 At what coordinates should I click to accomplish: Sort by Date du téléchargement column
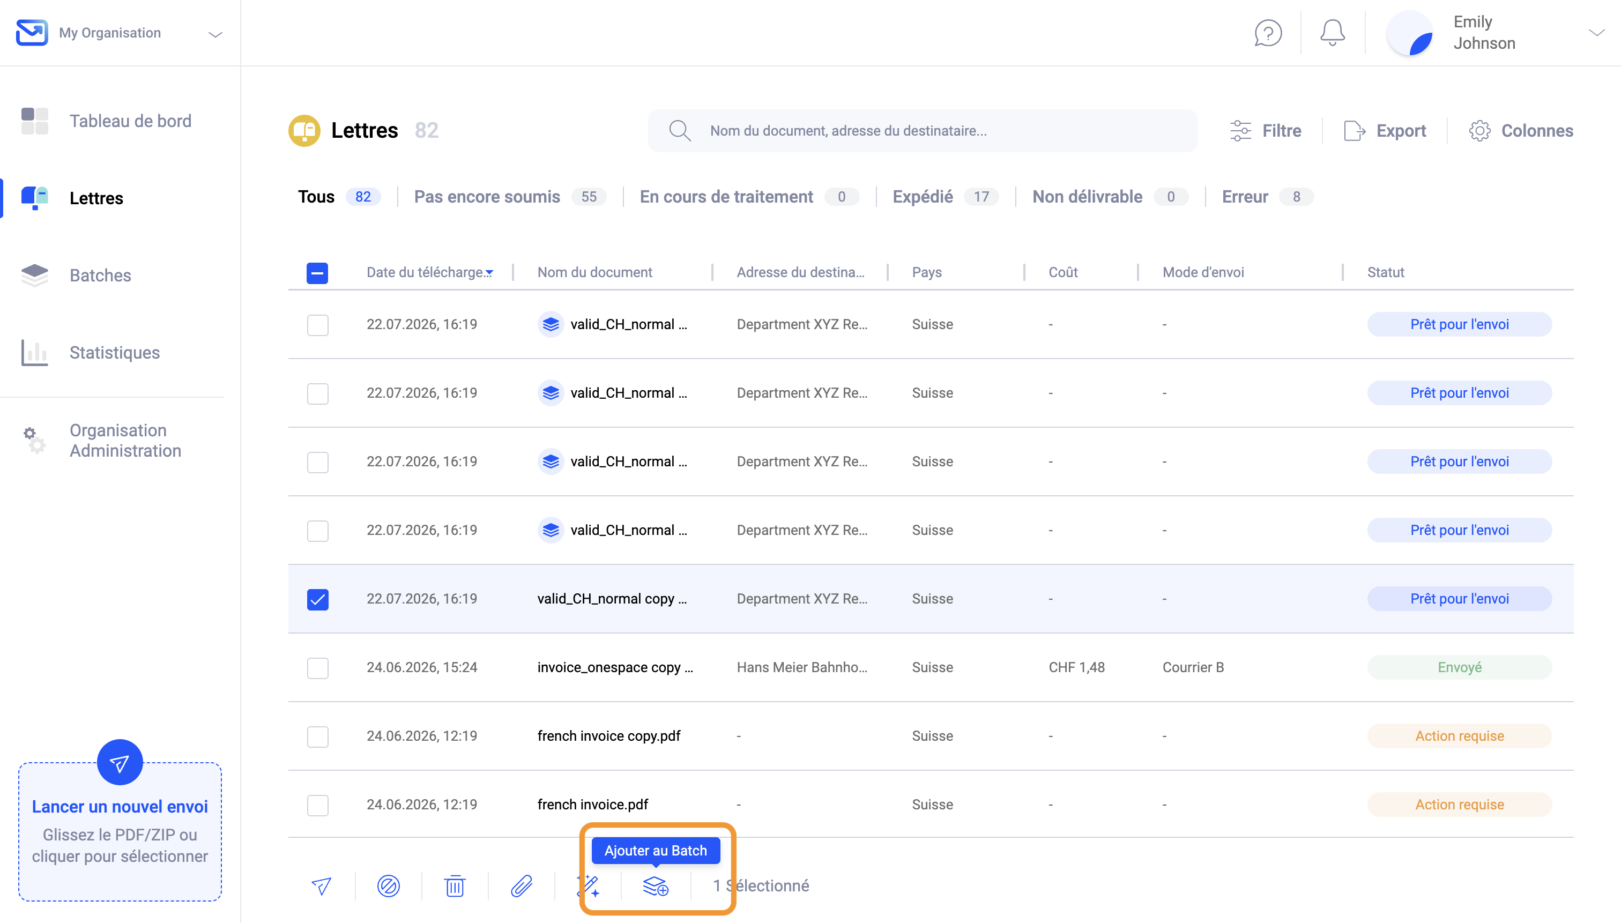tap(429, 273)
